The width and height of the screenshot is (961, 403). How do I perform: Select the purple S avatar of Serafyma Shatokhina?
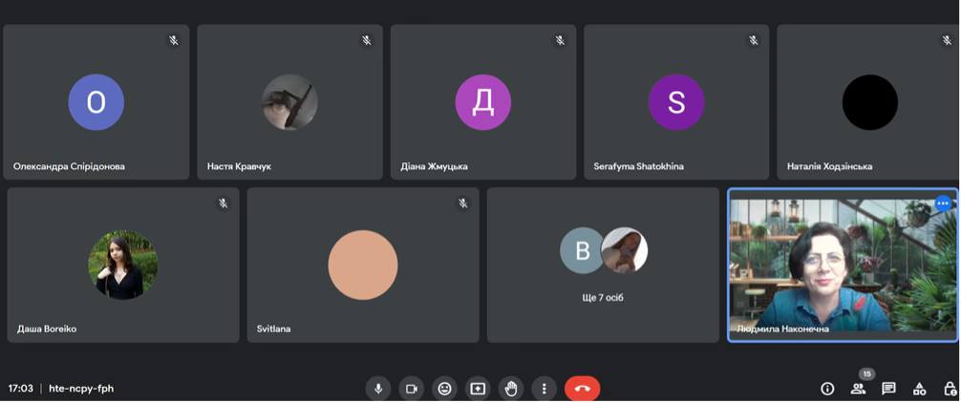click(676, 102)
